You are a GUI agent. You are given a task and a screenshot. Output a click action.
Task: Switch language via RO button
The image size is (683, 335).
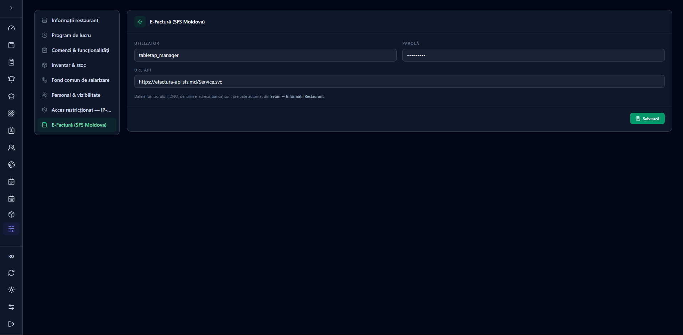11,256
